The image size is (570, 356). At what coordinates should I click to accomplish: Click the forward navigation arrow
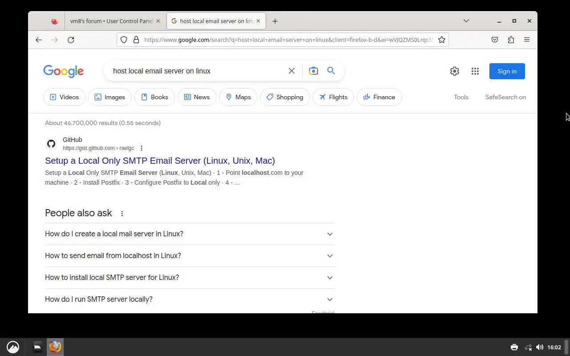pyautogui.click(x=55, y=40)
